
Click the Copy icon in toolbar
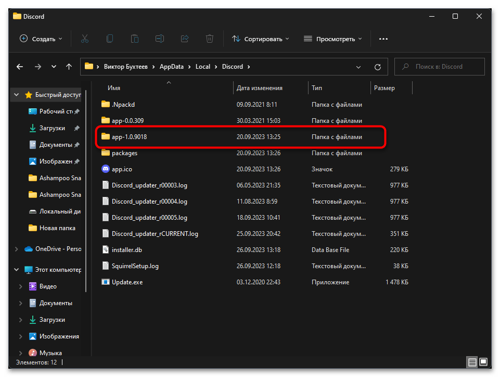pos(110,39)
